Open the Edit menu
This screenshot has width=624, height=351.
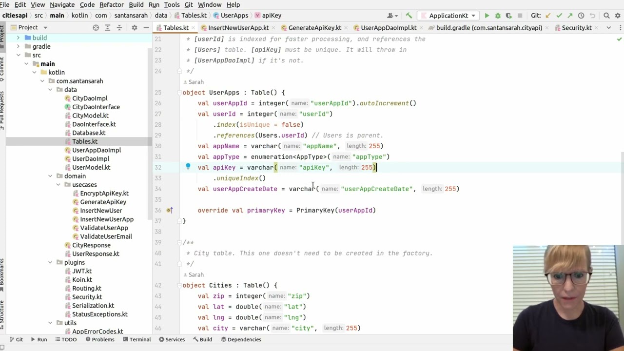[x=20, y=4]
